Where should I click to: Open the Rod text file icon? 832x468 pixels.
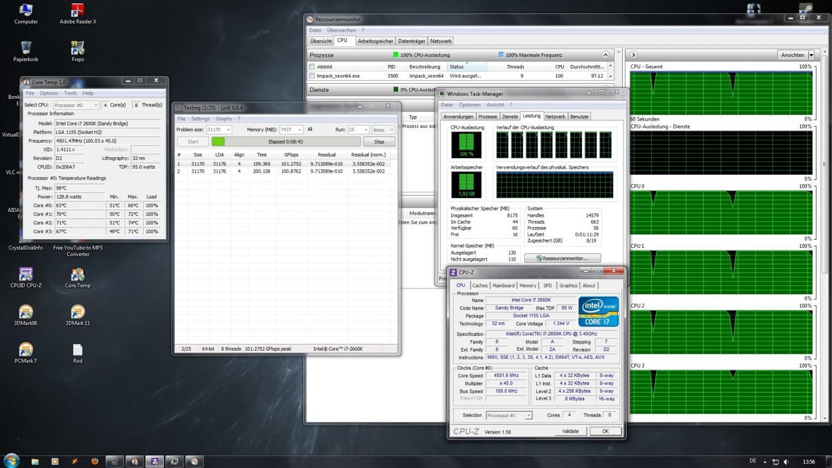[x=78, y=353]
